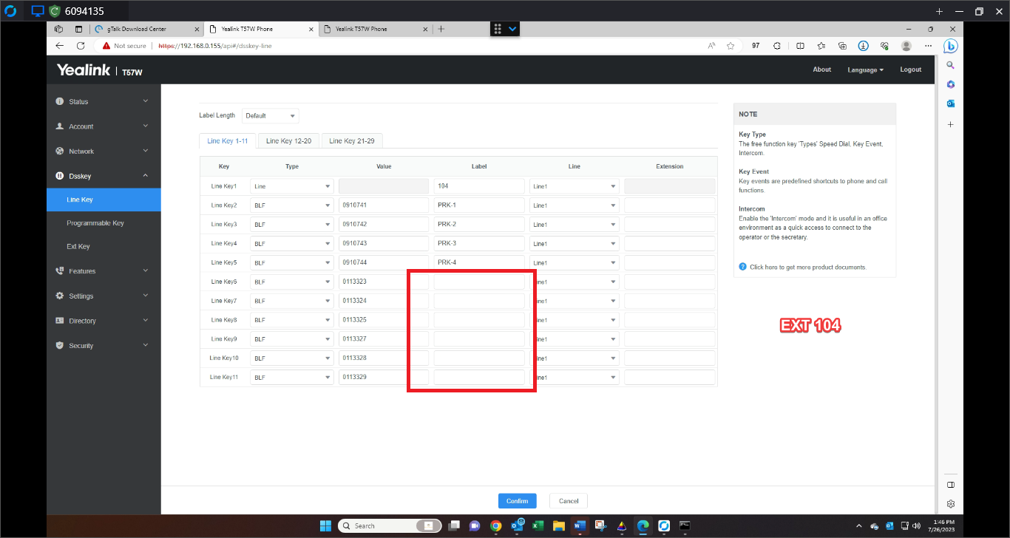
Task: Open the Bing chat sidebar icon
Action: tap(951, 46)
